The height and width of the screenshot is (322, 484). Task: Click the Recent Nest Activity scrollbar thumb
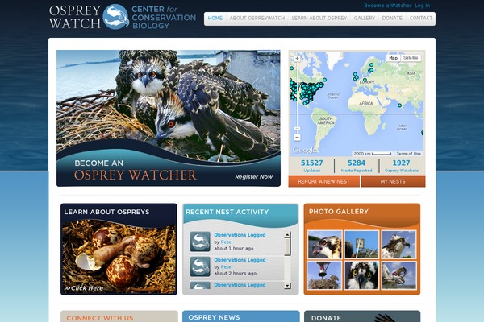287,247
